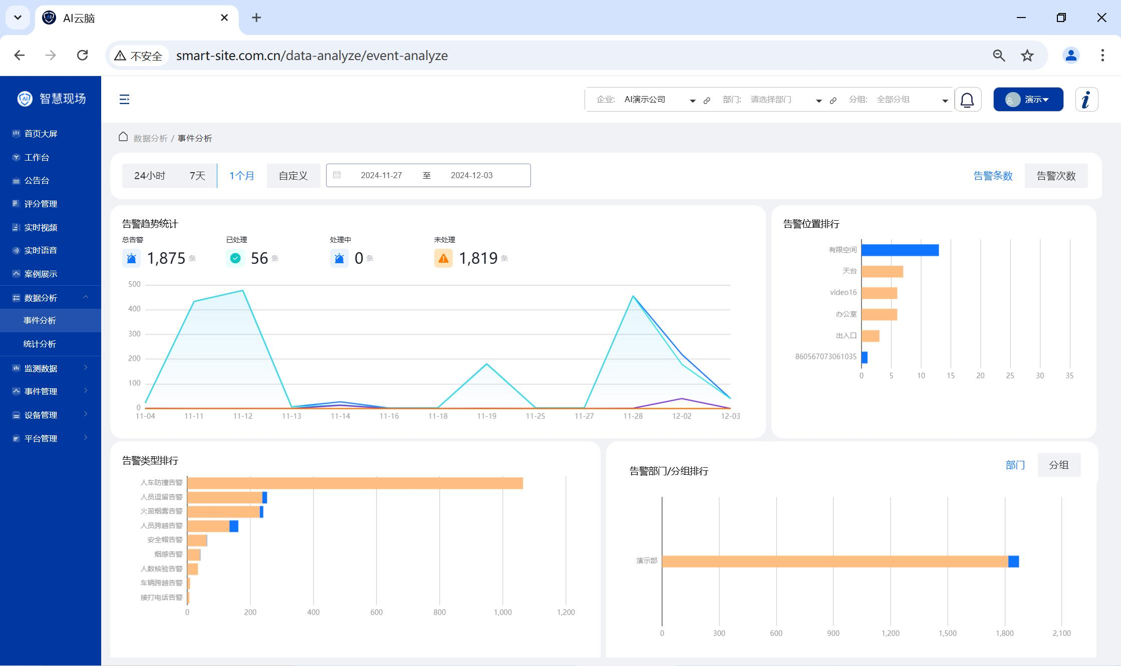Image resolution: width=1121 pixels, height=666 pixels.
Task: Click the 实时视频 sidebar icon
Action: click(16, 227)
